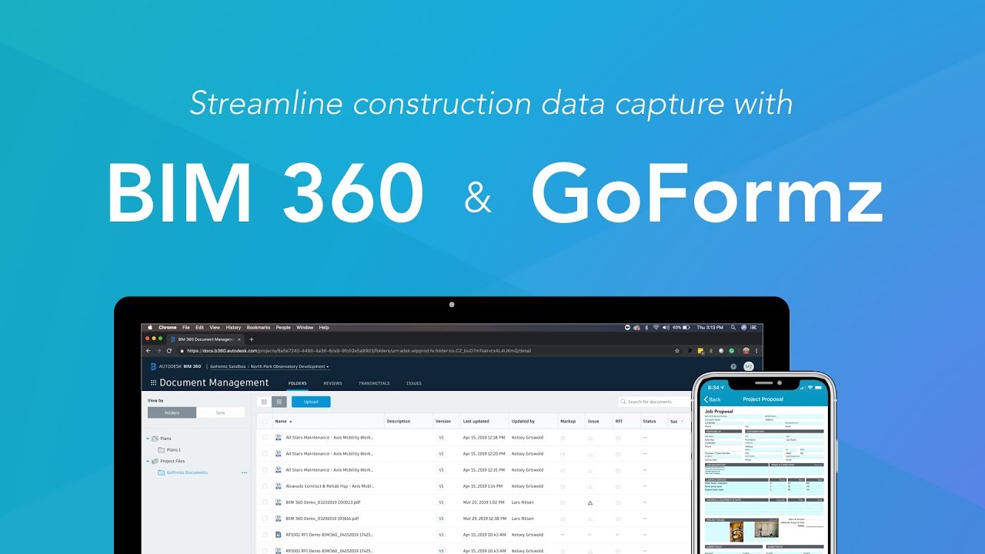Collapse the Project Files tree node arrow

tap(148, 462)
